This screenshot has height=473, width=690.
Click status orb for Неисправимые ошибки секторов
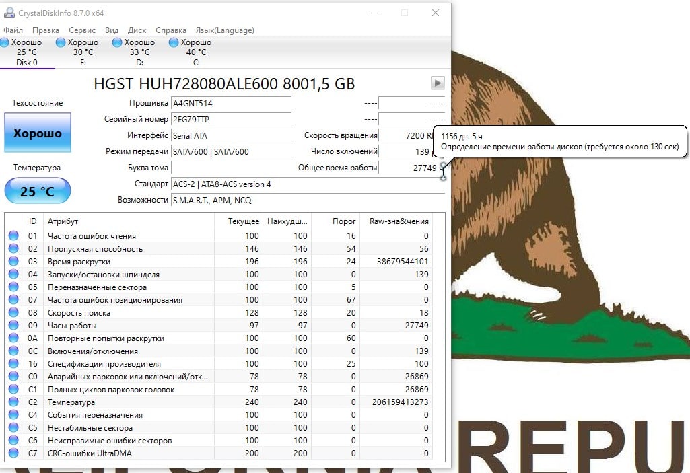pos(13,440)
